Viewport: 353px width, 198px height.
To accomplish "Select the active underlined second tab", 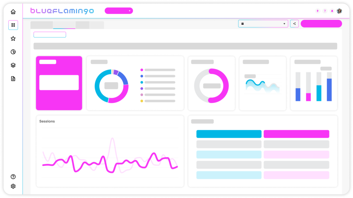I will pos(64,25).
